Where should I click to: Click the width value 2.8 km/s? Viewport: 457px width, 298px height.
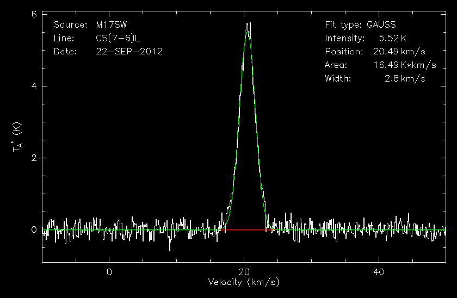tap(405, 79)
